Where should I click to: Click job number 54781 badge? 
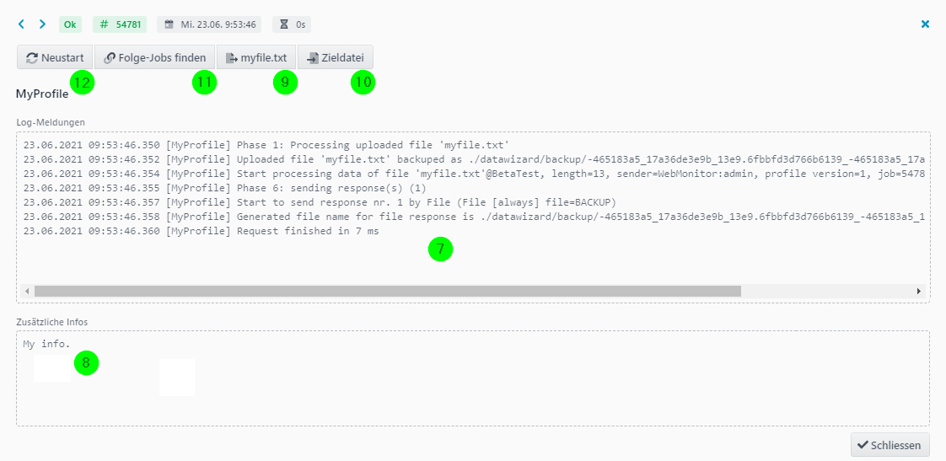pyautogui.click(x=120, y=24)
